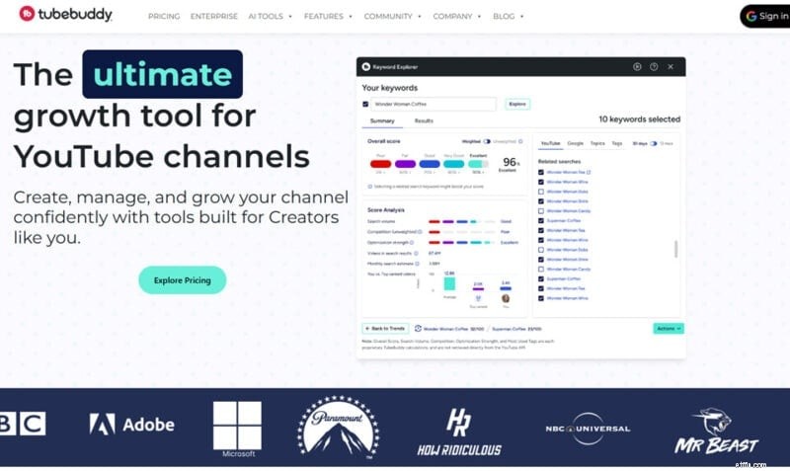Viewport: 790px width, 471px height.
Task: Click the Top ranked trophy icon in chart
Action: [x=478, y=299]
